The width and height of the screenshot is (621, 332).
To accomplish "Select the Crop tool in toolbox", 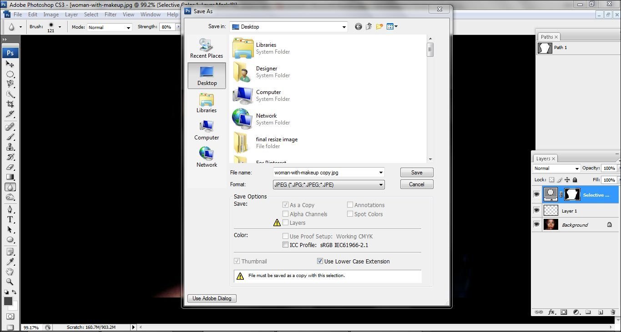I will [x=10, y=104].
